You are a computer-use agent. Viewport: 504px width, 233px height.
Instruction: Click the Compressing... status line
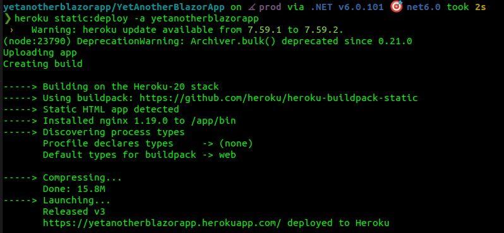(63, 177)
